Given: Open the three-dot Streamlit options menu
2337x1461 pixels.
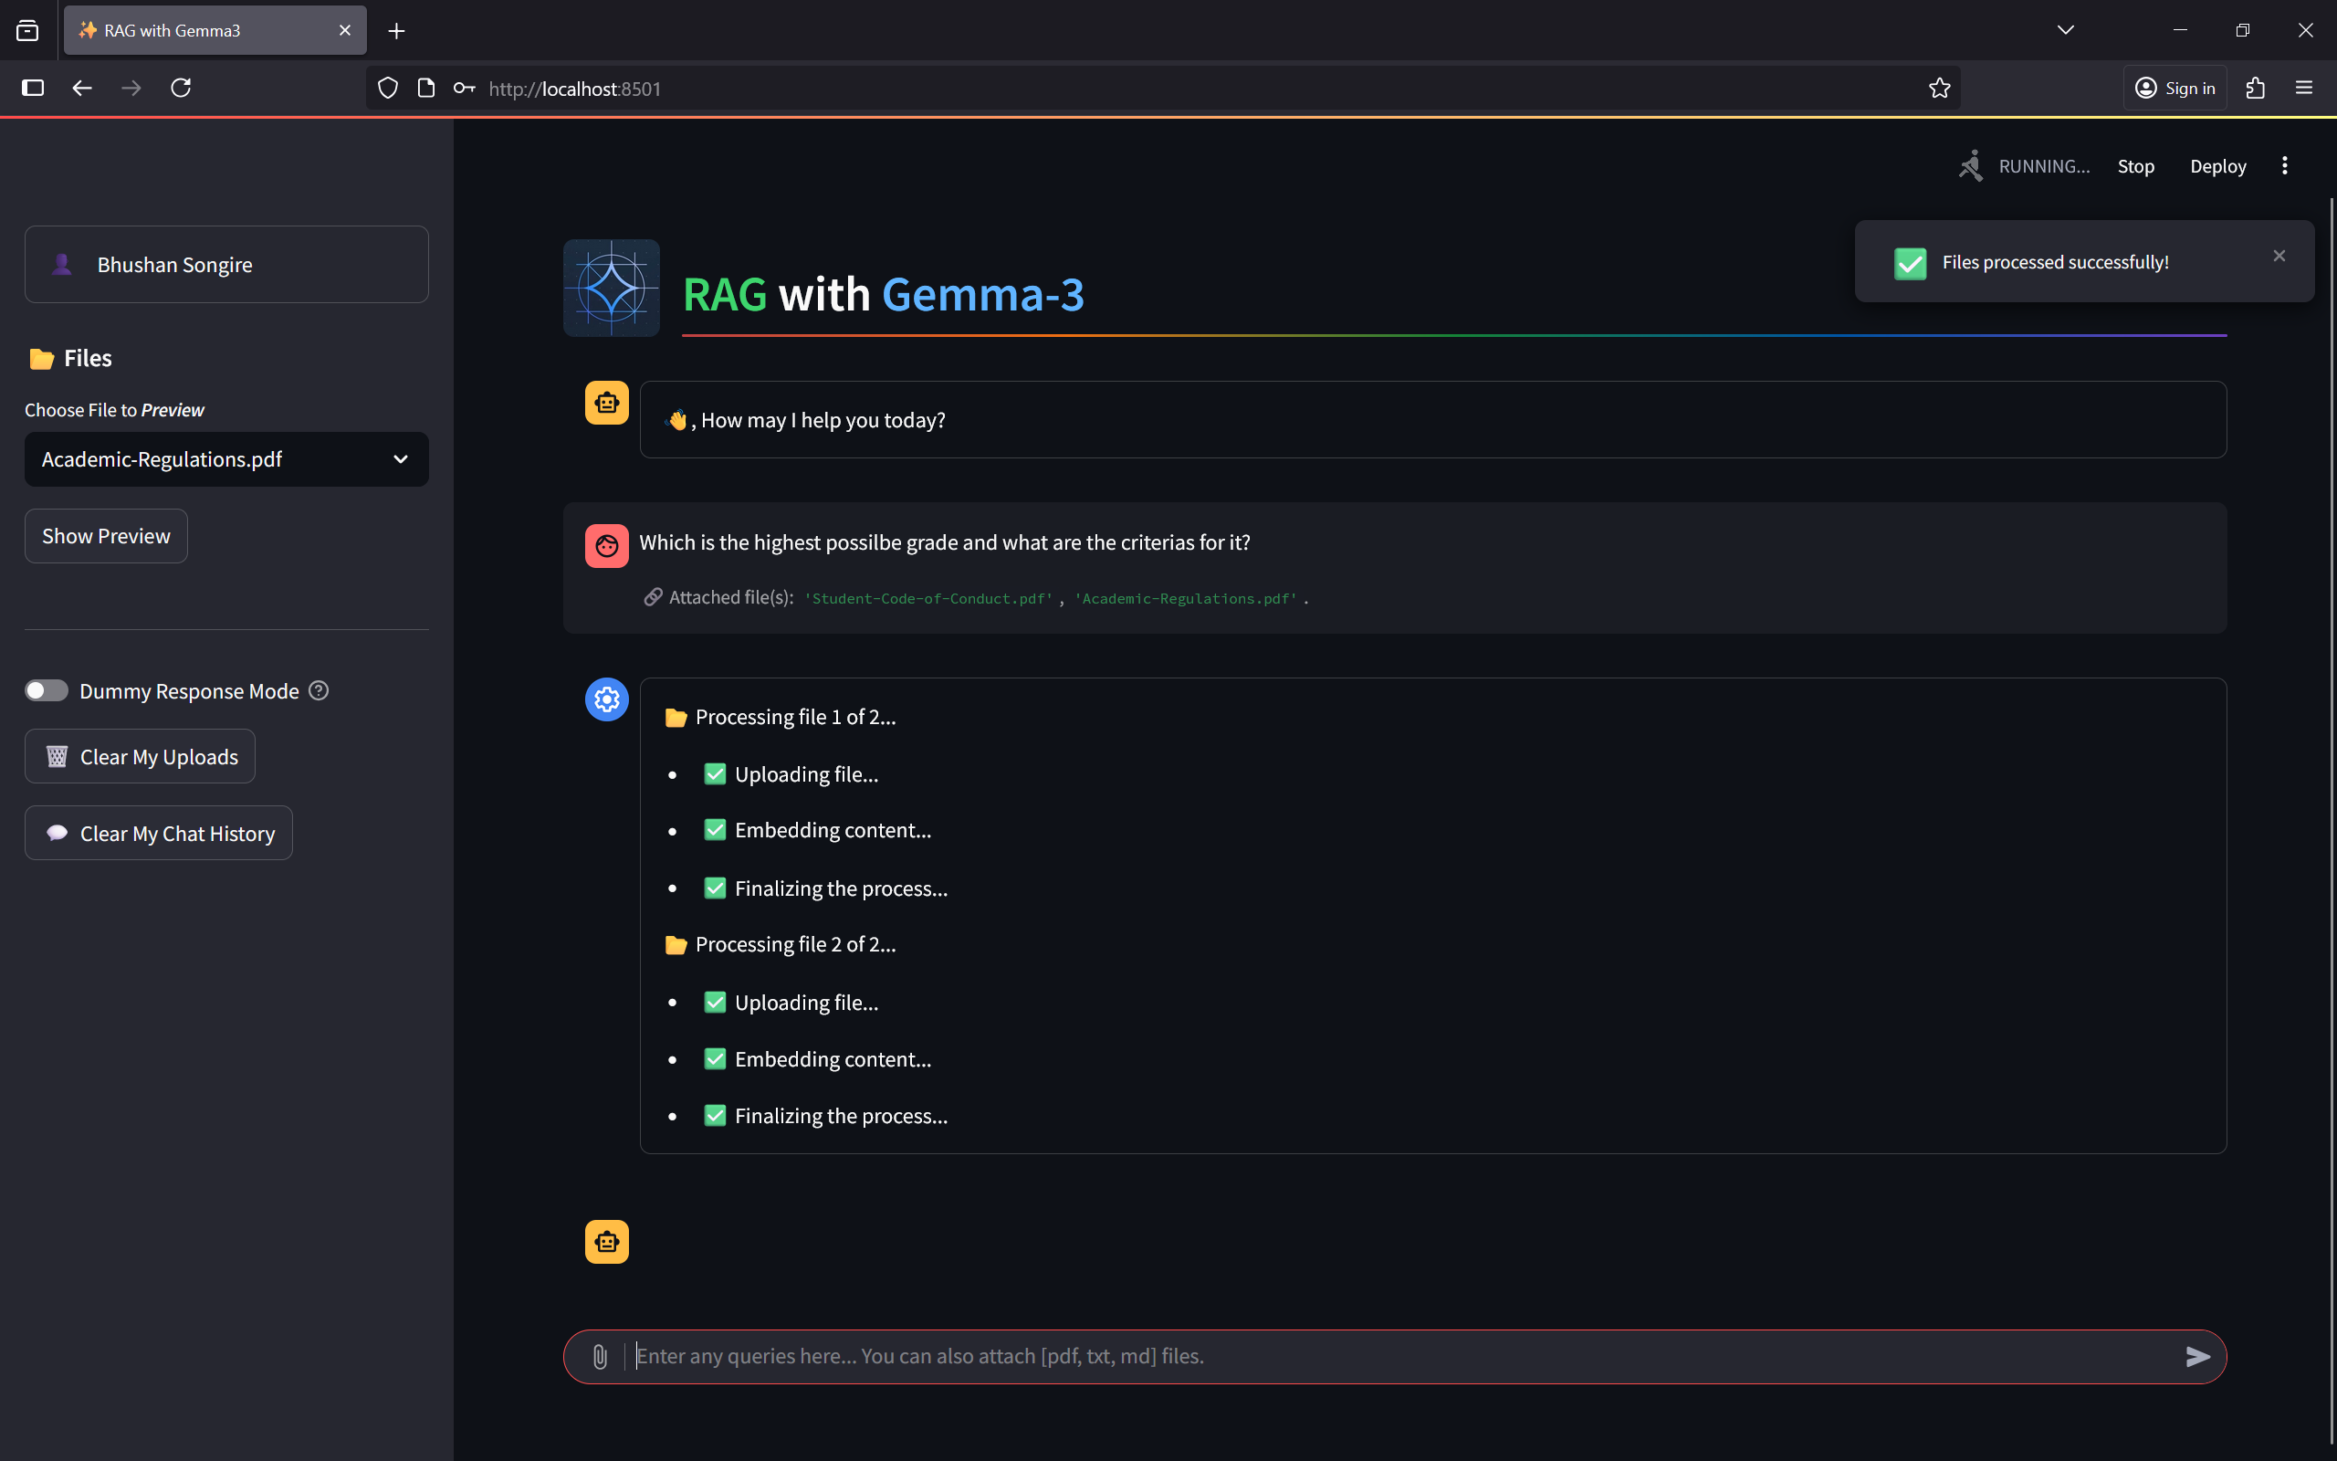Looking at the screenshot, I should pyautogui.click(x=2284, y=165).
